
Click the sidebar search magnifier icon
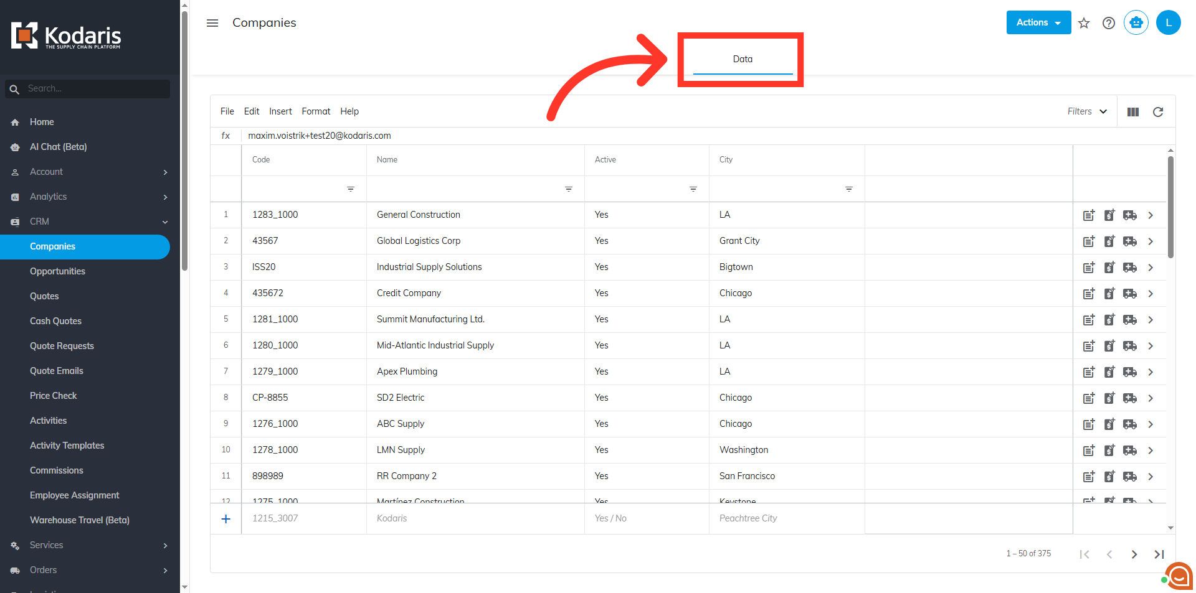(14, 89)
